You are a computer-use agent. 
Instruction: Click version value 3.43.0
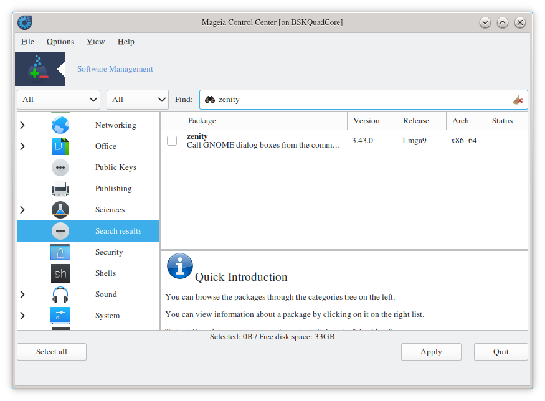pyautogui.click(x=362, y=141)
